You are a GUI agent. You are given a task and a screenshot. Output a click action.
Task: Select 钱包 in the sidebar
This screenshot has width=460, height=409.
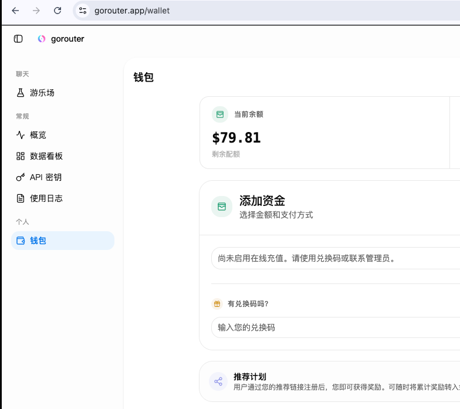tap(63, 241)
